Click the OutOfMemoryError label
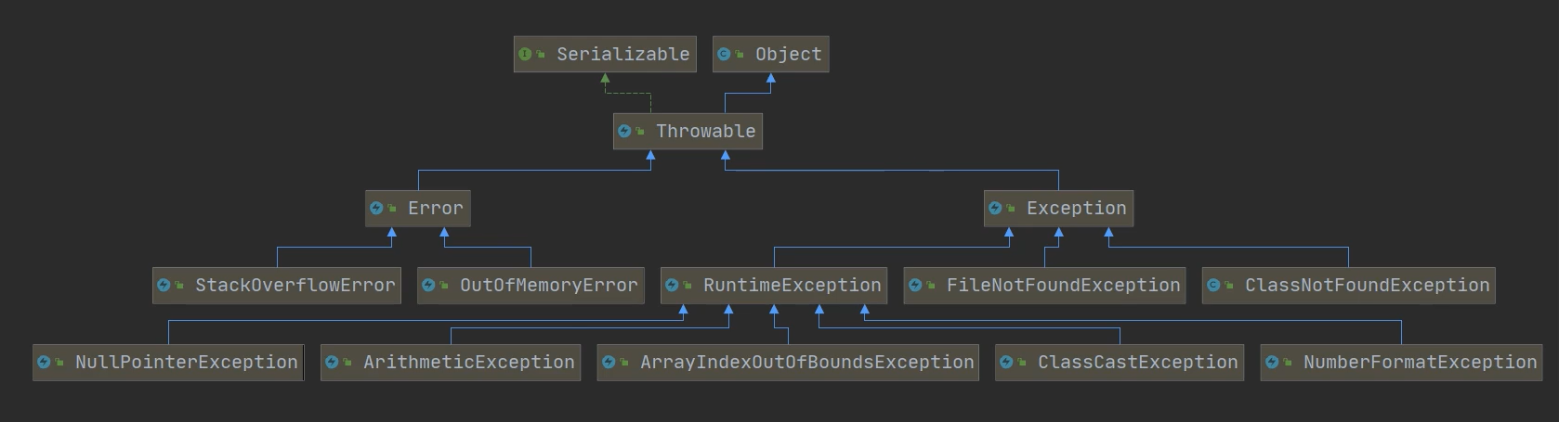 [548, 285]
